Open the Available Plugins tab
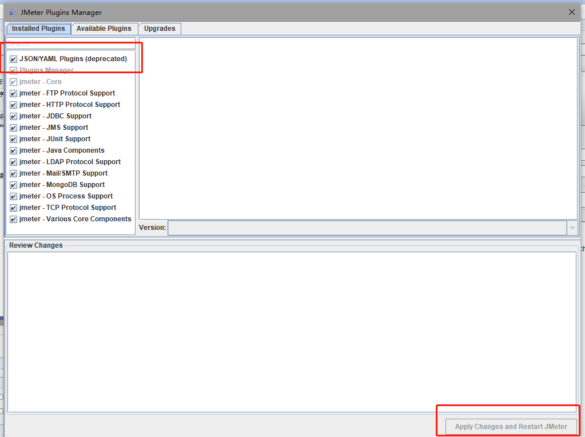 [104, 29]
